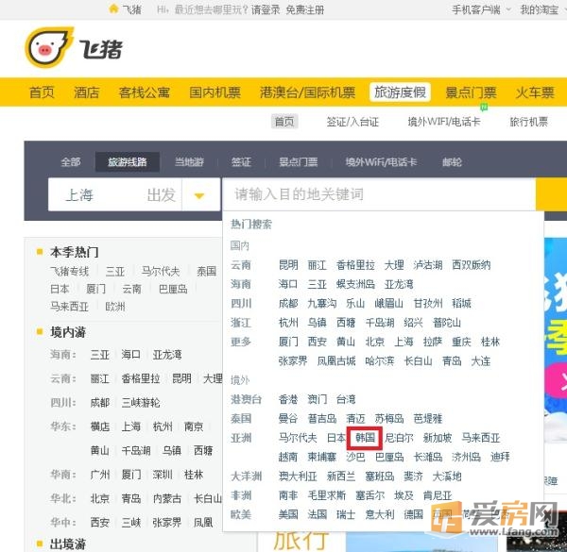Choose 迪拜 destination
Viewport: 567px width, 552px height.
click(500, 457)
